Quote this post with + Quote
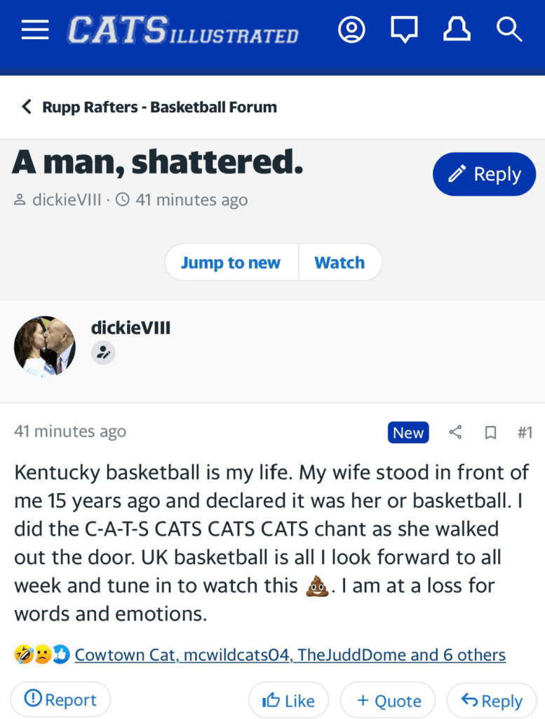 pyautogui.click(x=389, y=700)
